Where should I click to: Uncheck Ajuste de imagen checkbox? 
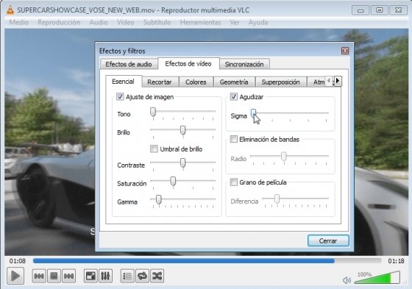[x=120, y=96]
